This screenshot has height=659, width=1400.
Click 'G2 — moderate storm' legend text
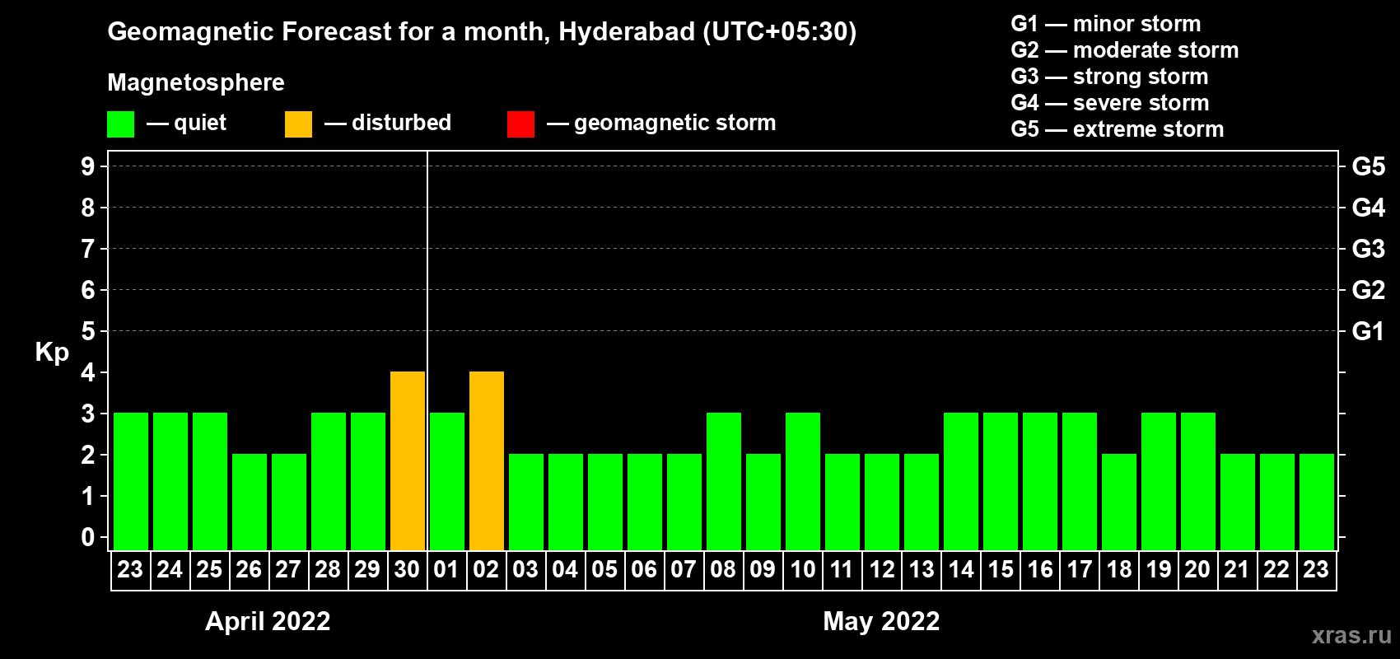pyautogui.click(x=1125, y=50)
